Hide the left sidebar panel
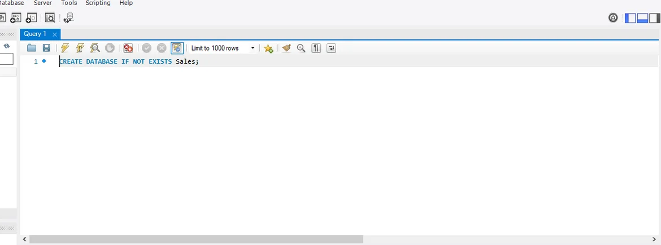 point(630,18)
